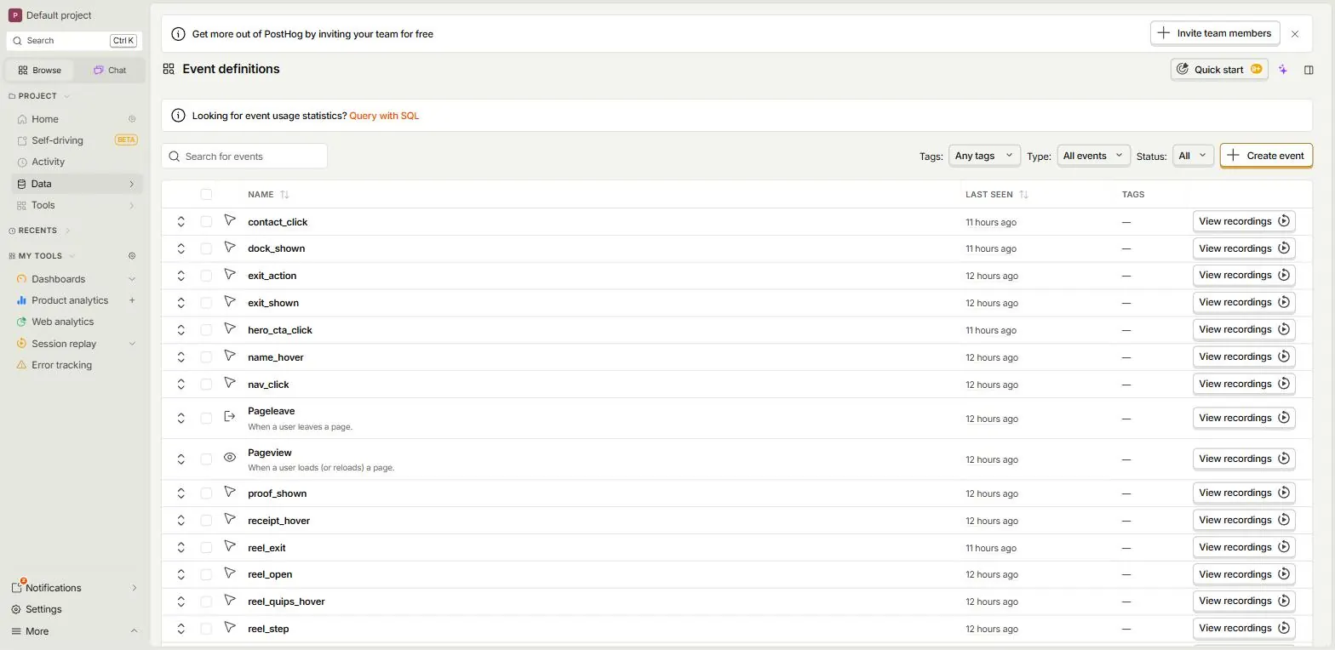
Task: Open the All events type dropdown
Action: [x=1093, y=156]
